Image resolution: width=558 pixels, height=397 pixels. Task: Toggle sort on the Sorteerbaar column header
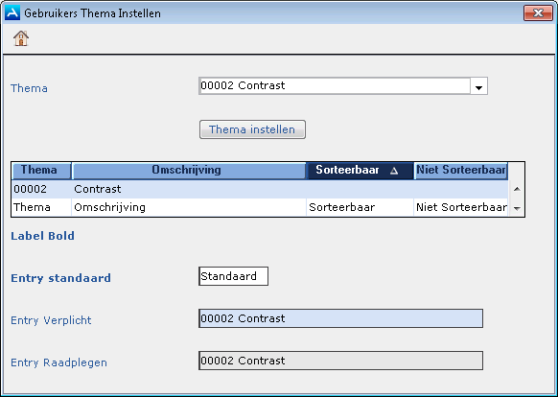(360, 170)
